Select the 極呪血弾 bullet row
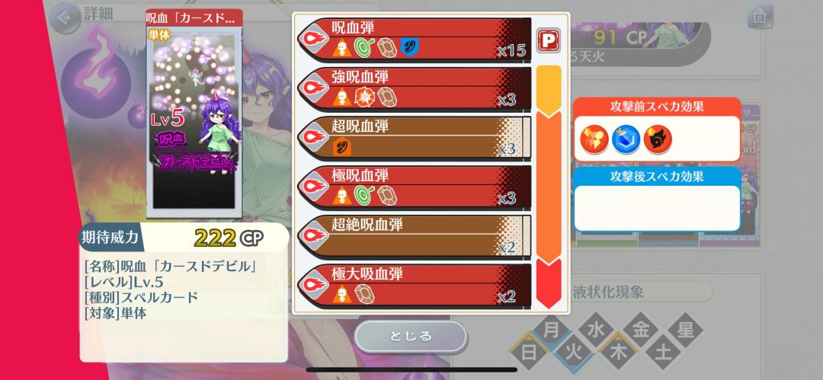The width and height of the screenshot is (823, 380). [414, 187]
